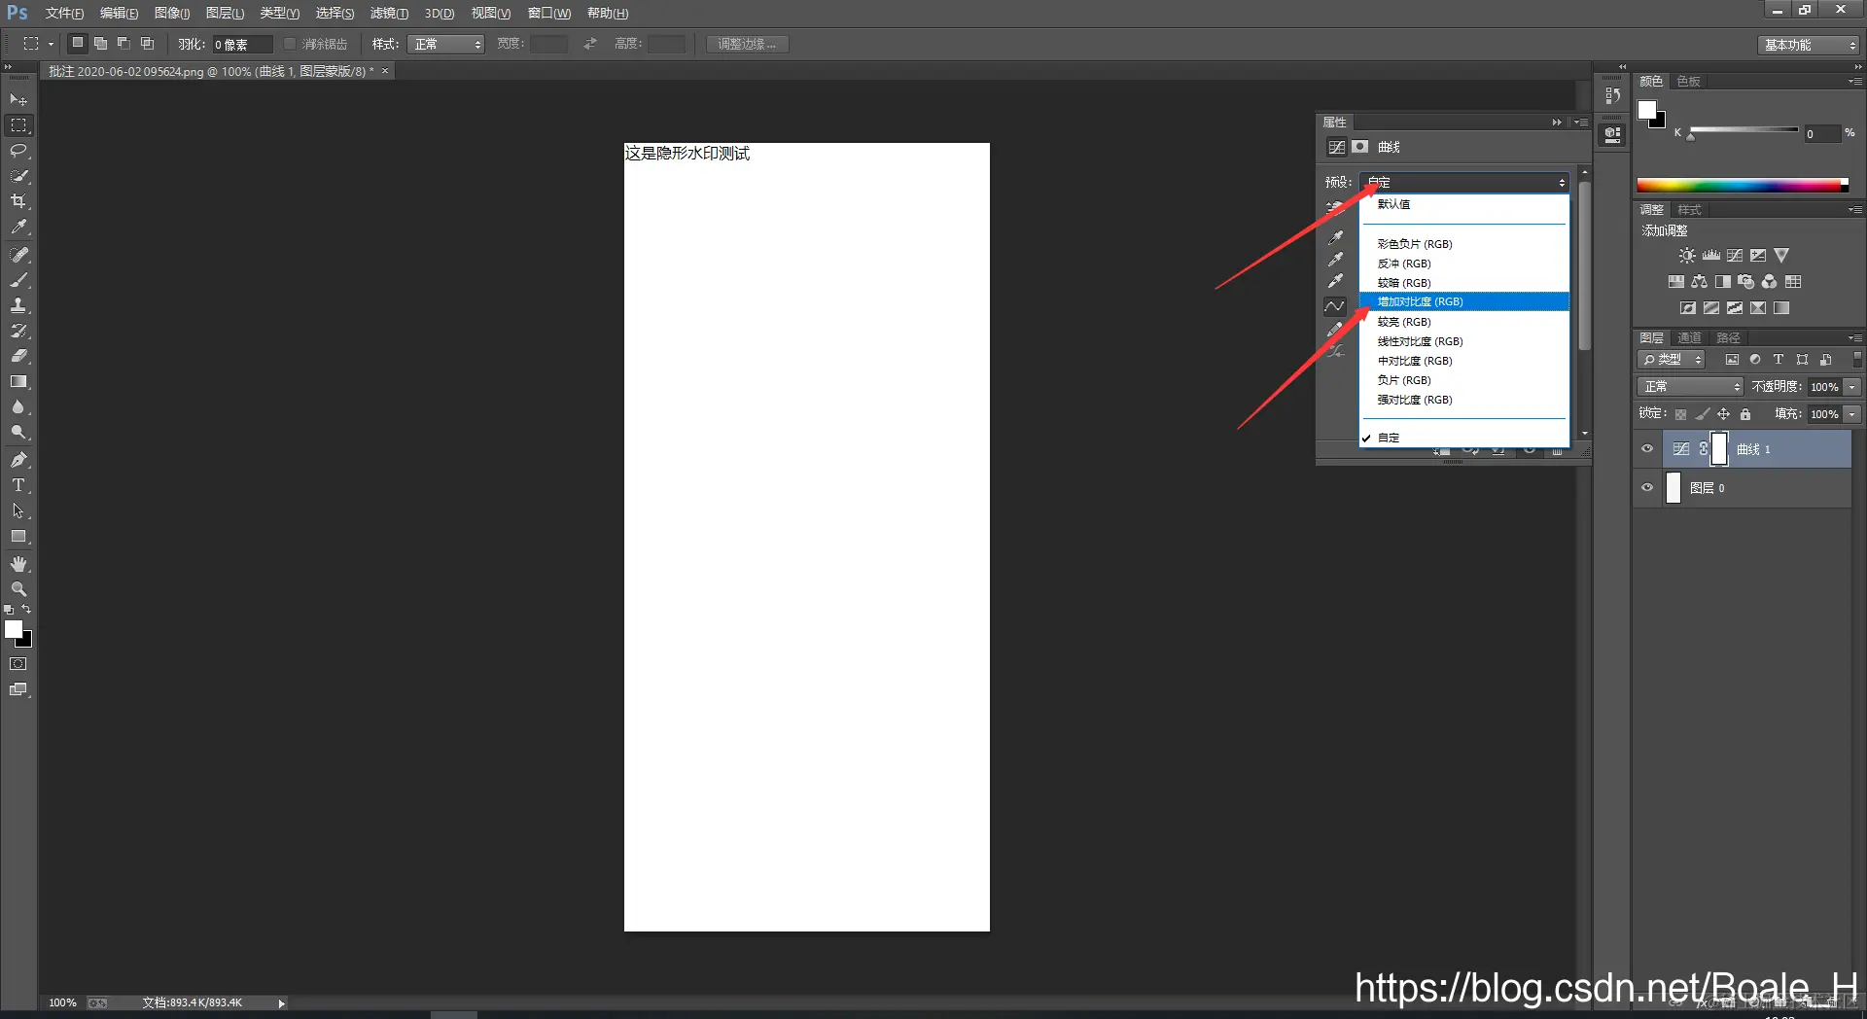Screen dimensions: 1867x1019
Task: Open the 样式 style dropdown in options bar
Action: (445, 44)
